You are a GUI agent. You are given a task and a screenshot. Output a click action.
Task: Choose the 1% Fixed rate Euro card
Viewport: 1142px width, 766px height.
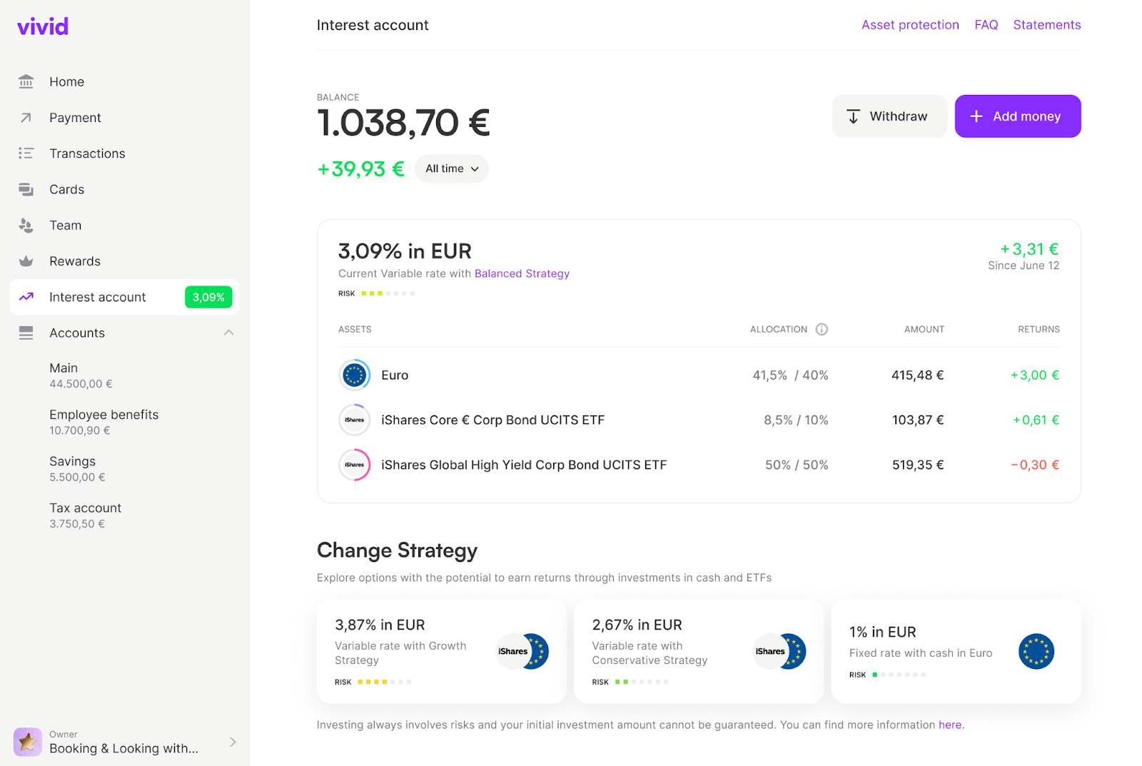point(956,651)
